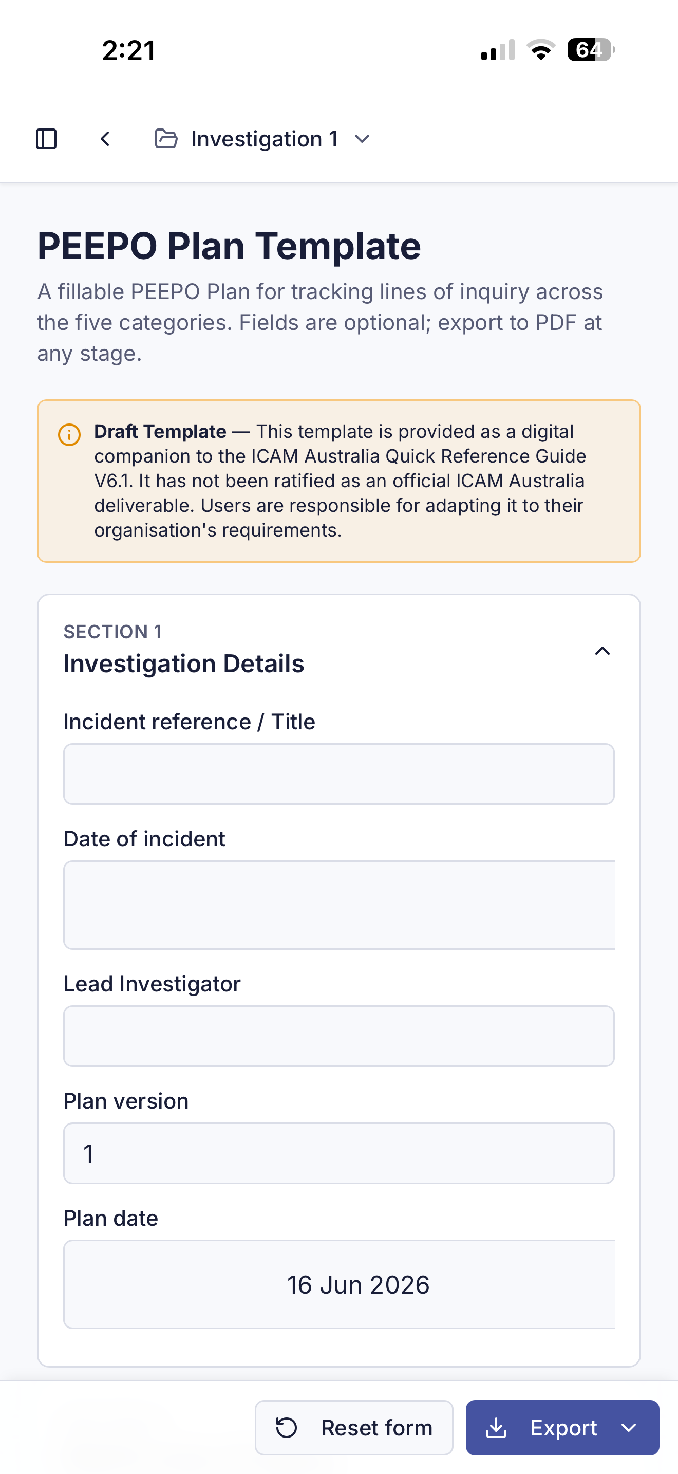Click the Draft Template info icon
This screenshot has width=678, height=1474.
[x=69, y=434]
